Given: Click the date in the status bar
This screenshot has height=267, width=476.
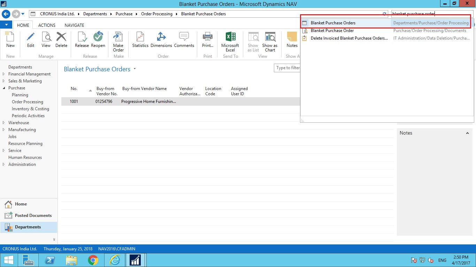Looking at the screenshot, I should 68,249.
